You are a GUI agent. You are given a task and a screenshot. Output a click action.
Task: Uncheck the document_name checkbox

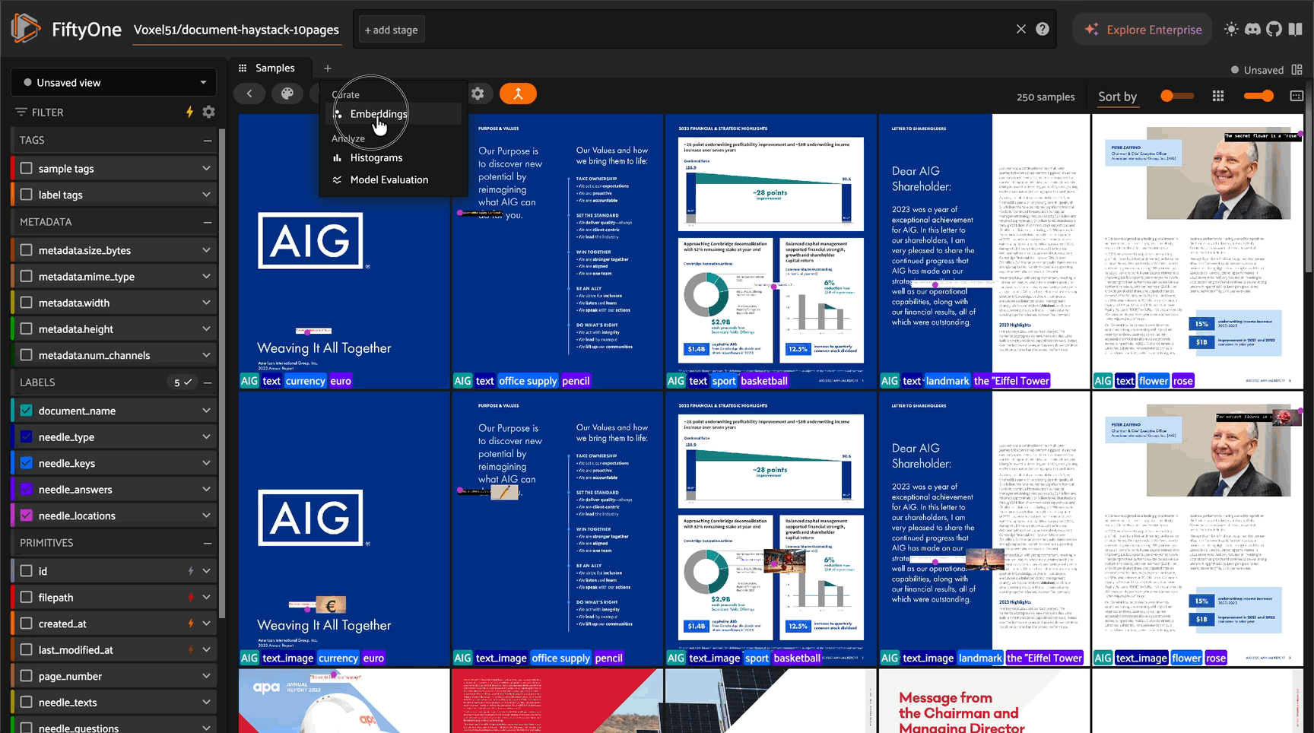[x=27, y=411]
